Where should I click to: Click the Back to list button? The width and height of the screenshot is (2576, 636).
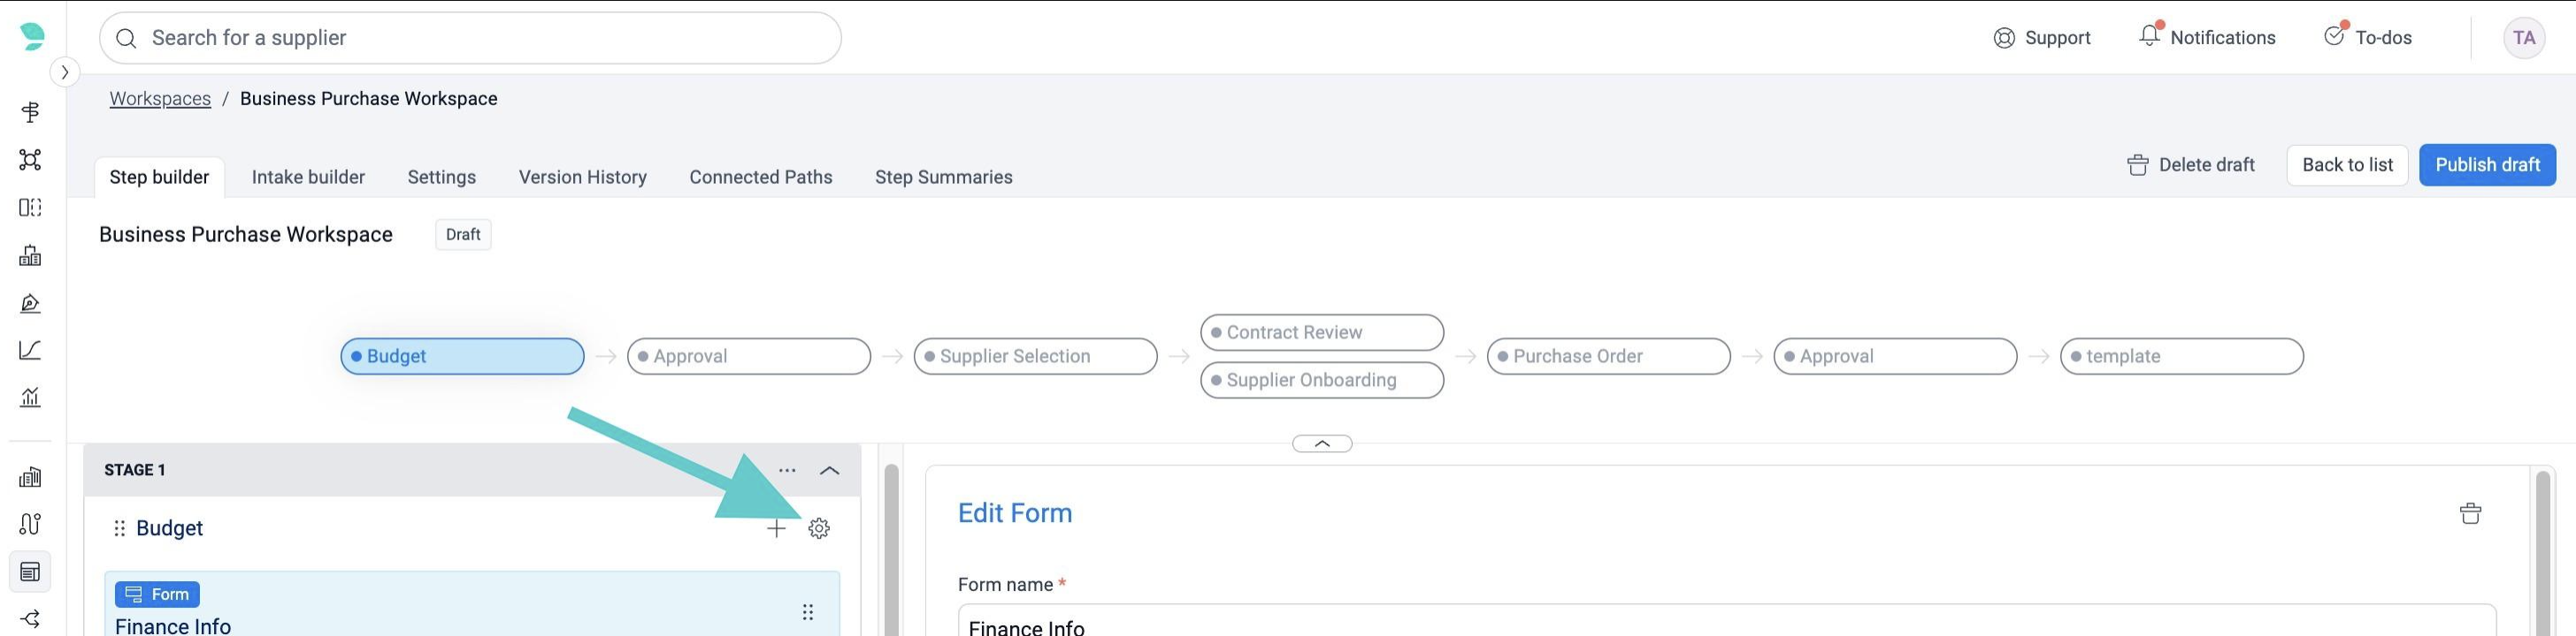[x=2346, y=164]
